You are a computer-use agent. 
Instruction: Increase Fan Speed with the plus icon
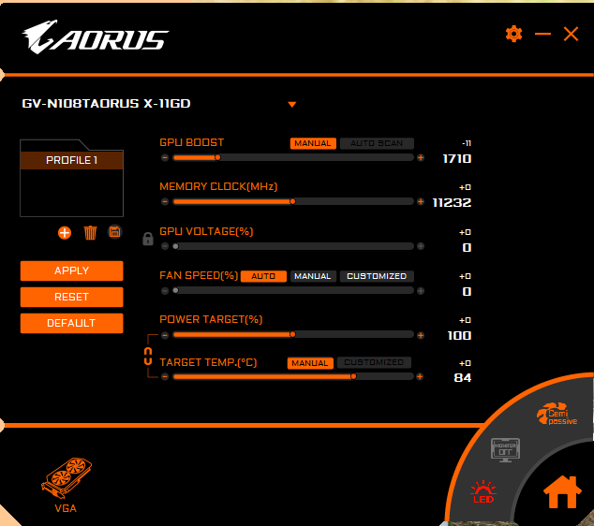click(421, 291)
